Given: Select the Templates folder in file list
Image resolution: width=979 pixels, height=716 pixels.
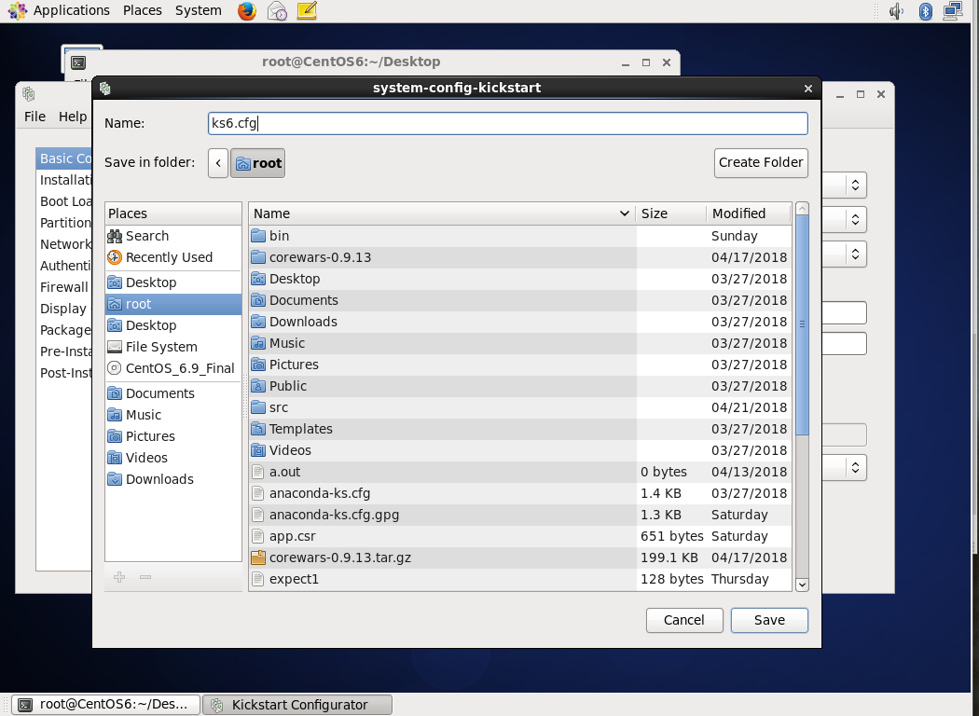Looking at the screenshot, I should [x=519, y=429].
